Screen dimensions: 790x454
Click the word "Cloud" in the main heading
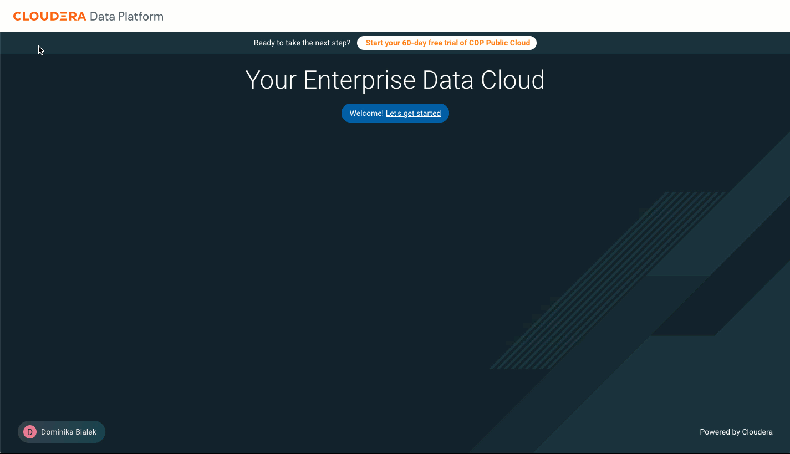513,80
